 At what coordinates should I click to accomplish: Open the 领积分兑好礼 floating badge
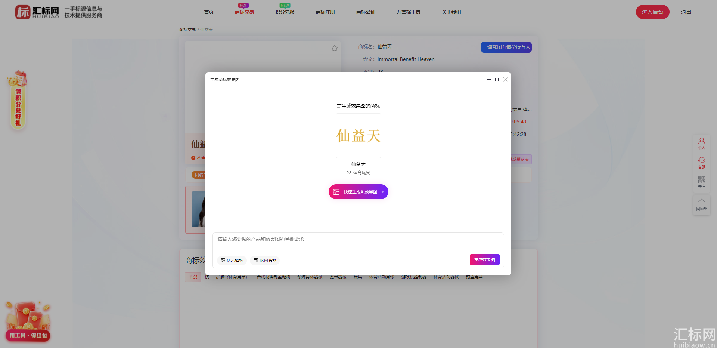(17, 100)
